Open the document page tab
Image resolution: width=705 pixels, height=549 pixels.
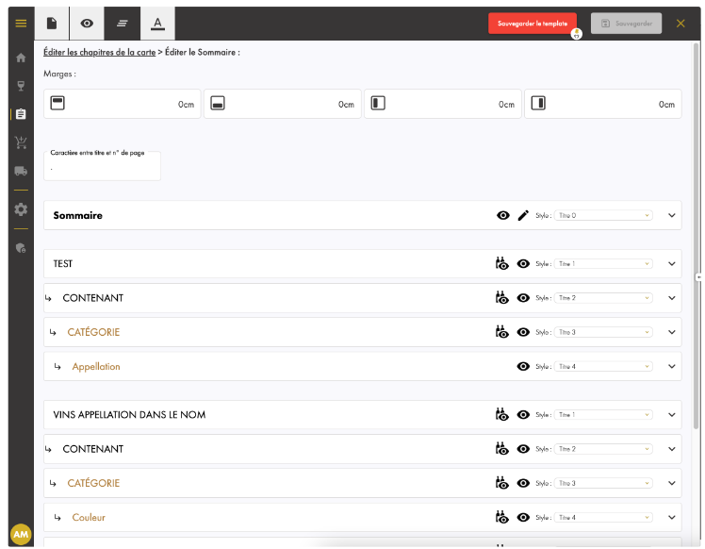(x=52, y=23)
